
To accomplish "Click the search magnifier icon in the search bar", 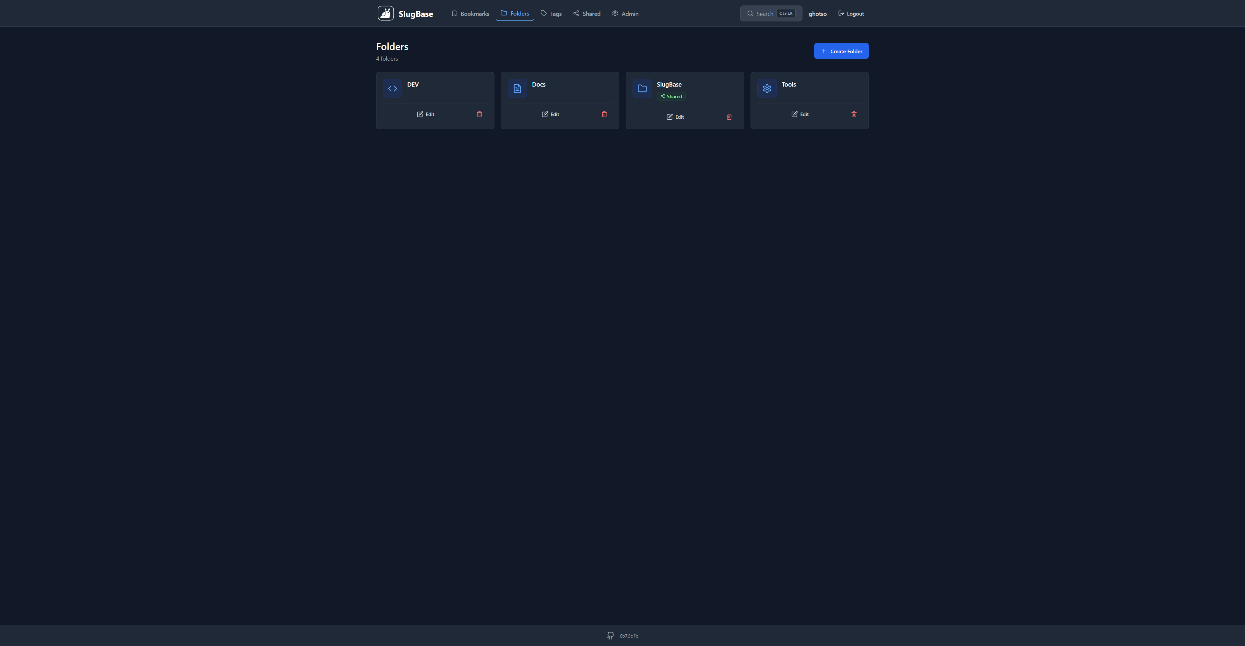I will point(750,14).
